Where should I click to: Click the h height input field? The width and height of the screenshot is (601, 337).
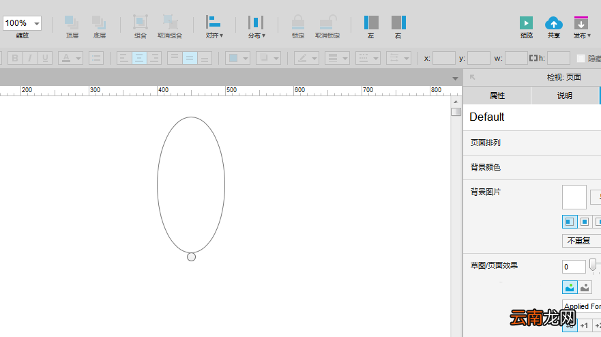(559, 58)
